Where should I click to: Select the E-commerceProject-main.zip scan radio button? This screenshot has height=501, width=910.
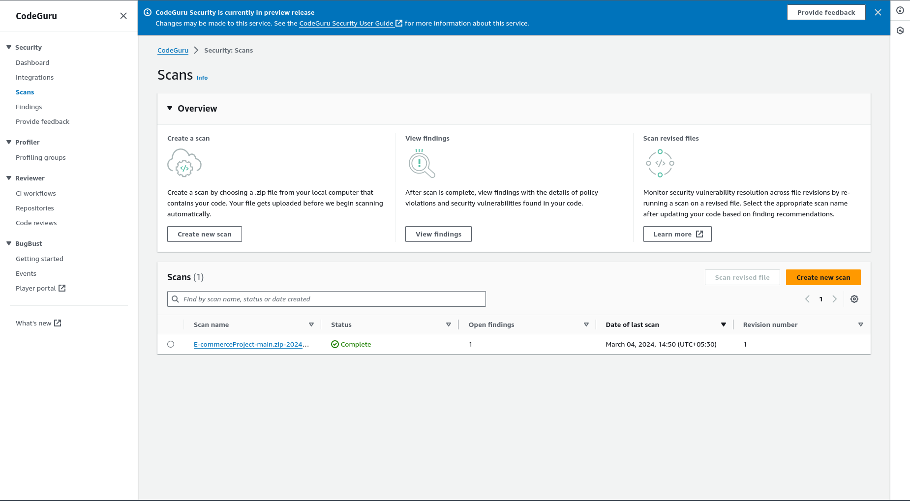171,344
